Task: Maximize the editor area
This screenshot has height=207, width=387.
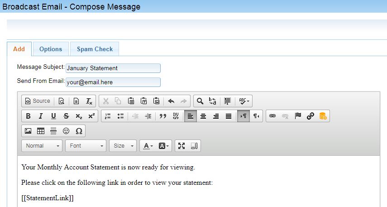Action: 182,146
